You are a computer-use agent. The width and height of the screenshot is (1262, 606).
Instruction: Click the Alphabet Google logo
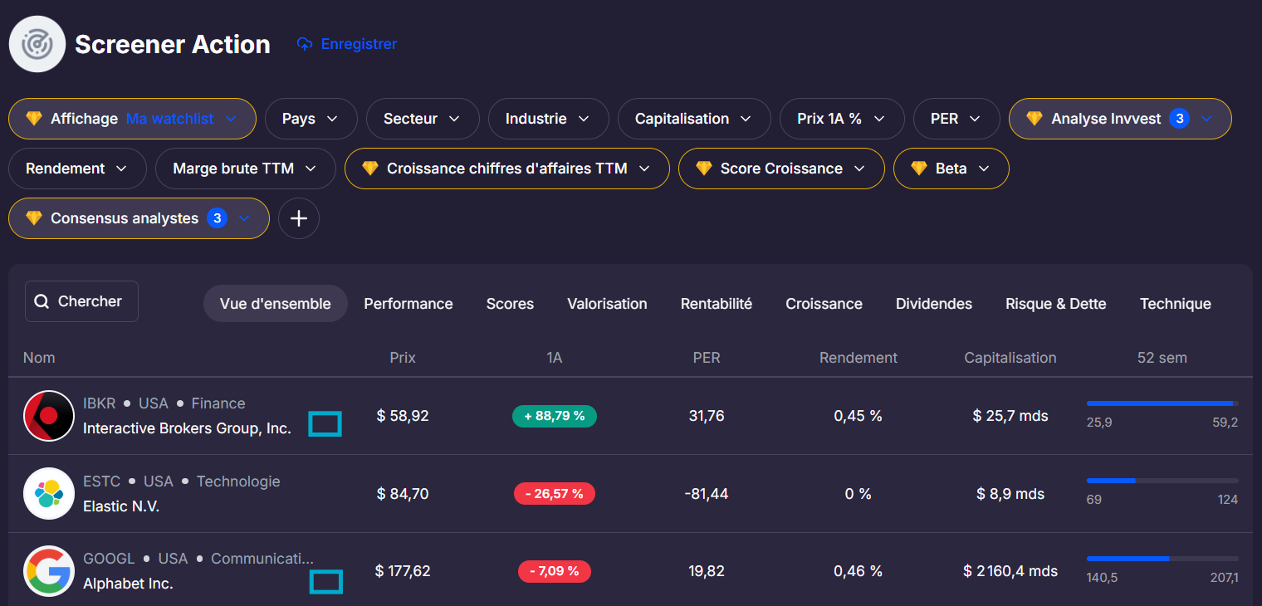pyautogui.click(x=49, y=571)
